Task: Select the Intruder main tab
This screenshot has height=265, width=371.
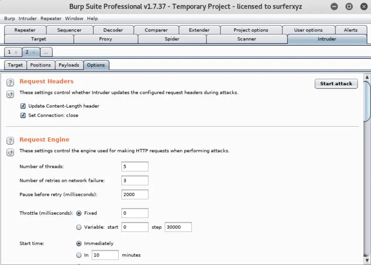Action: [327, 39]
